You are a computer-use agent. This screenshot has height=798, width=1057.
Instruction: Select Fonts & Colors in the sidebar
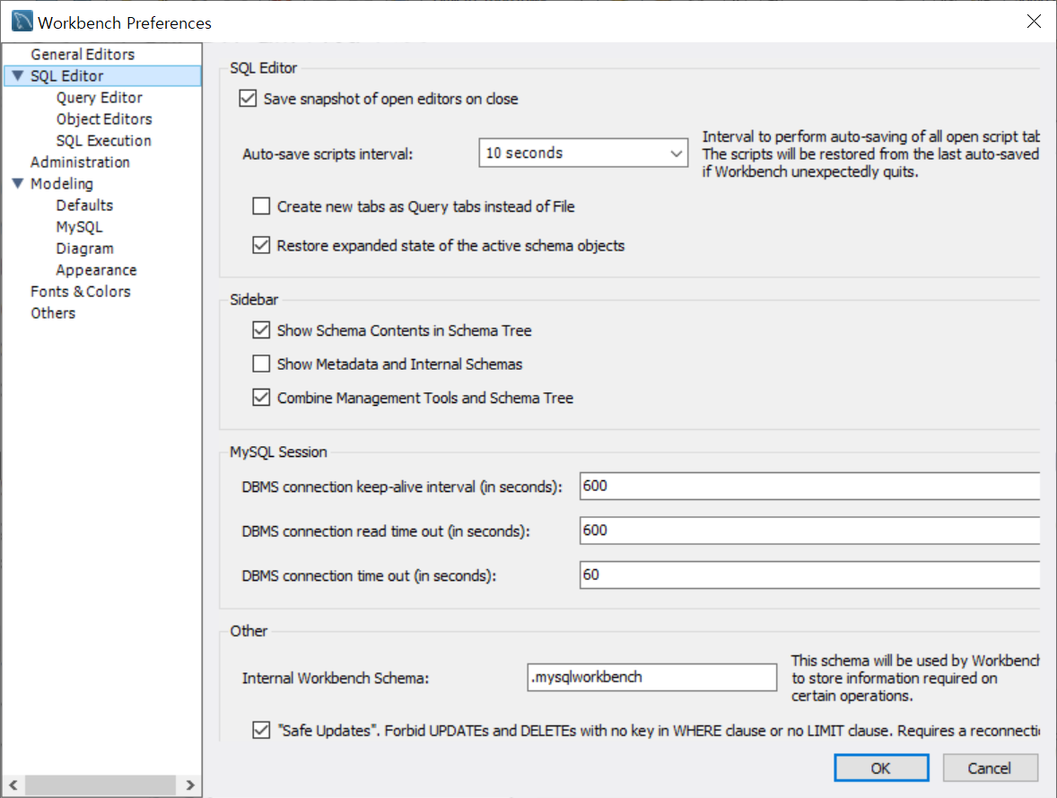coord(80,292)
